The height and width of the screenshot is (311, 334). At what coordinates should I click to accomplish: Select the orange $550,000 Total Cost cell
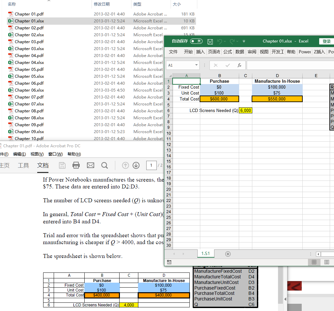point(277,99)
